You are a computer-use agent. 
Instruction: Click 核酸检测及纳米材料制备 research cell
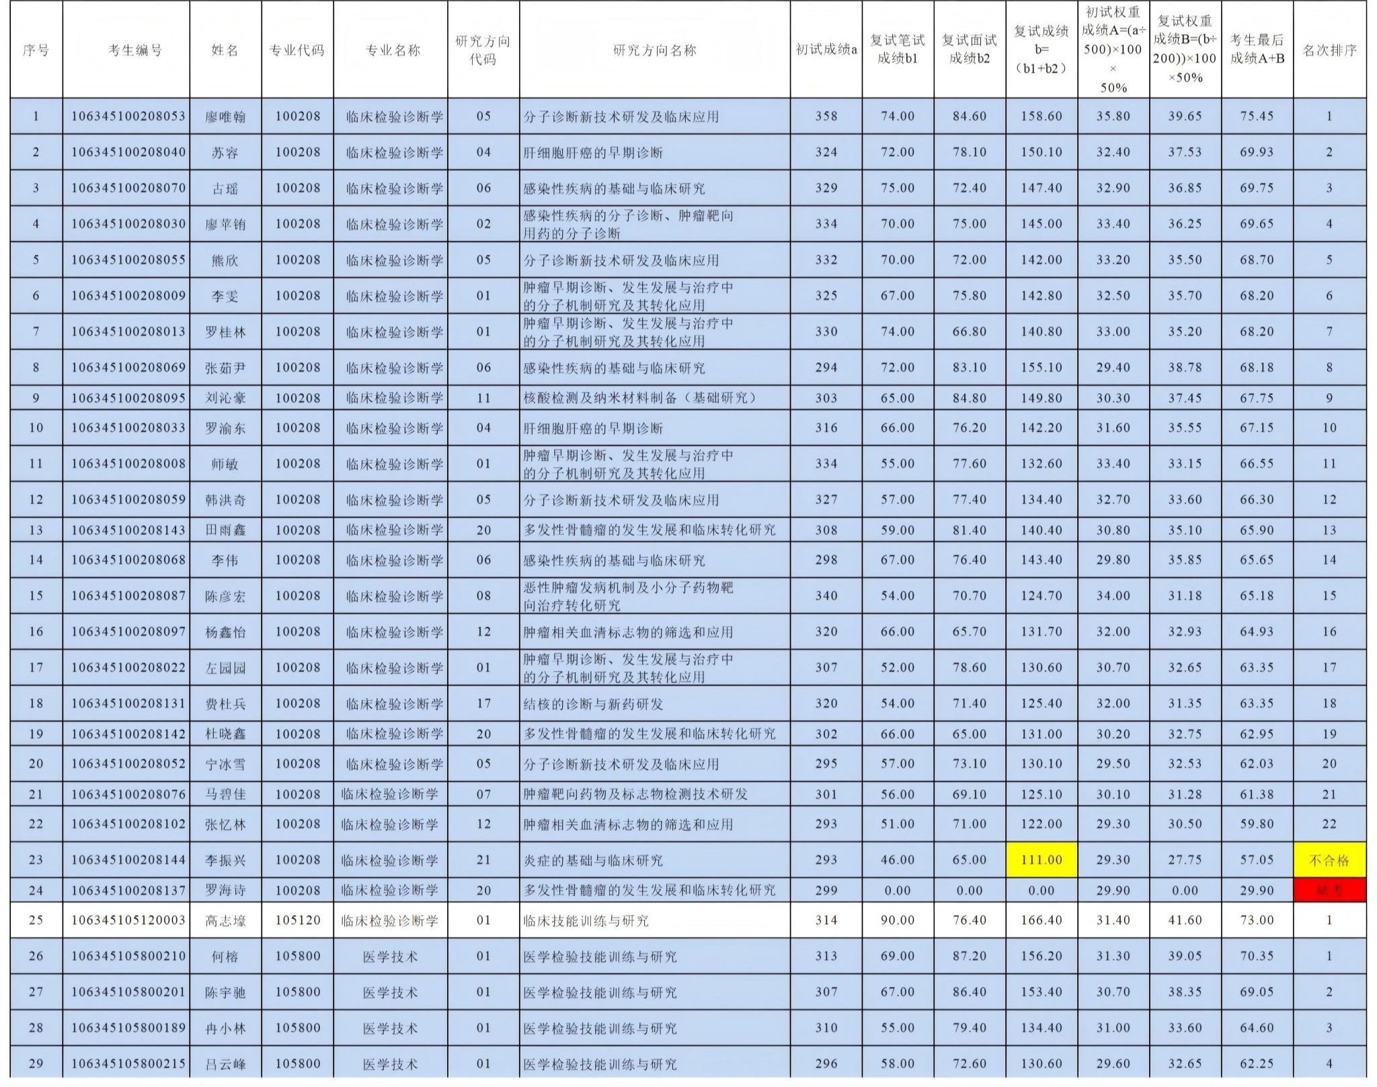pyautogui.click(x=639, y=398)
